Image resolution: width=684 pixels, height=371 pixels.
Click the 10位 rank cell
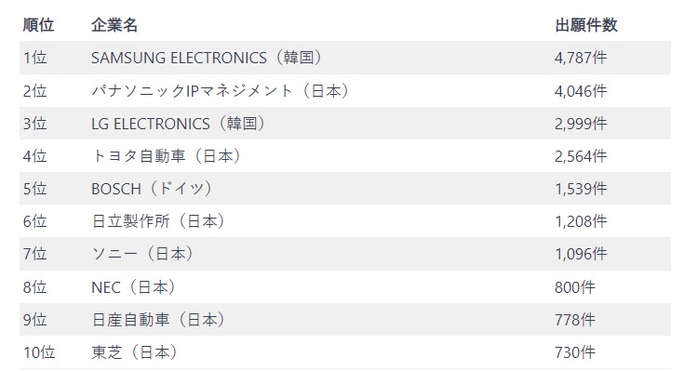39,352
